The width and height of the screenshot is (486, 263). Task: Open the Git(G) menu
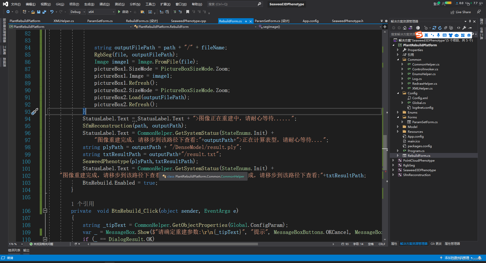pyautogui.click(x=60, y=4)
